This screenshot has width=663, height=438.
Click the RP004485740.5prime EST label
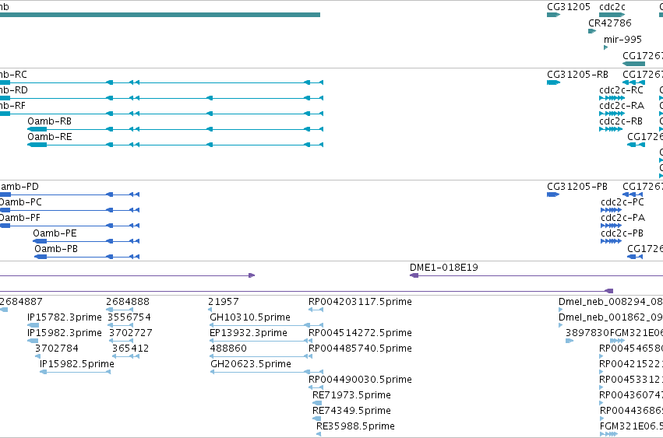(x=360, y=349)
